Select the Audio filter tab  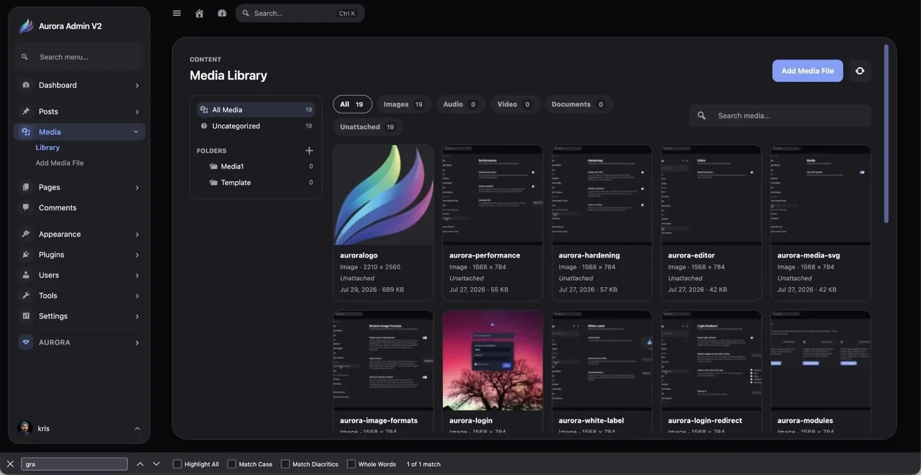click(x=460, y=104)
